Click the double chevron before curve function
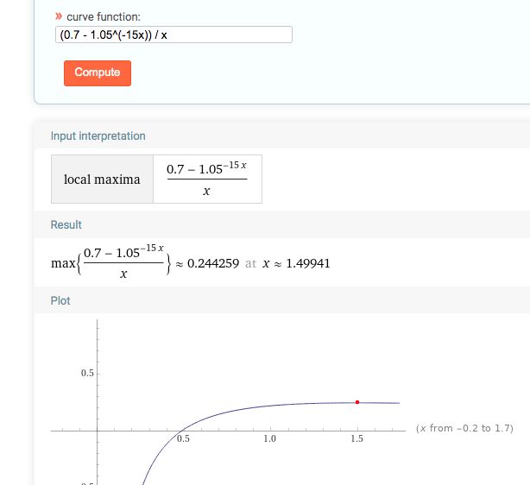This screenshot has height=485, width=530. (x=59, y=16)
